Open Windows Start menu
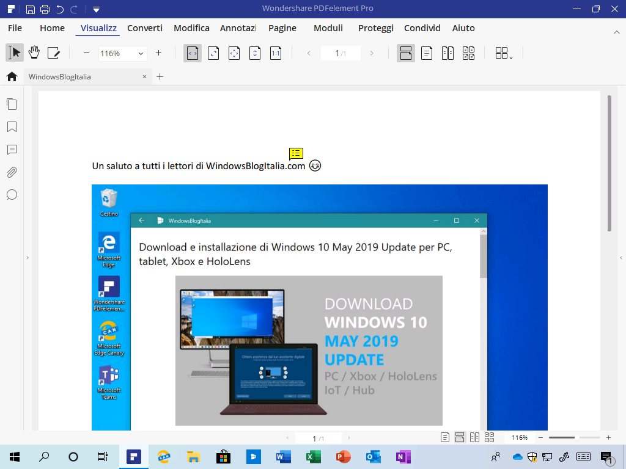Image resolution: width=626 pixels, height=469 pixels. [x=15, y=457]
